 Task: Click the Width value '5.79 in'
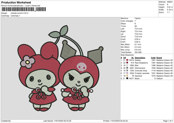(x=170, y=10)
